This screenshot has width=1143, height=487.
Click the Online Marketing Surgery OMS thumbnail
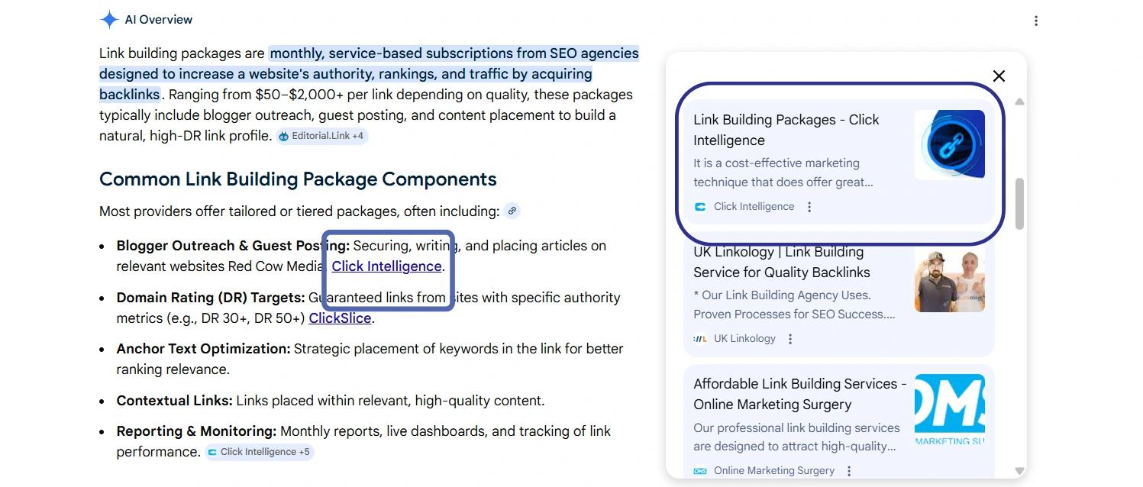[x=949, y=408]
